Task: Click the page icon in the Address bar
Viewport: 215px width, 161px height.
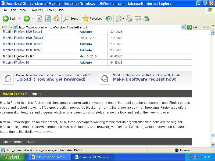Action: 16,27
